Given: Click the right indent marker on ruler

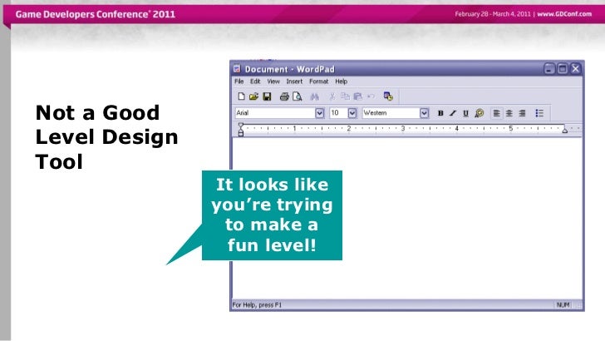Looking at the screenshot, I should 565,130.
